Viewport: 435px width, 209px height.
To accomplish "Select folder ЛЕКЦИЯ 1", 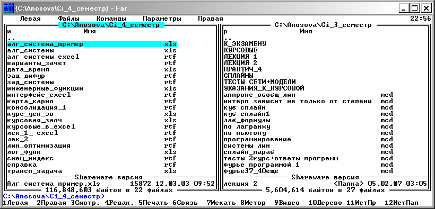I will (x=240, y=57).
